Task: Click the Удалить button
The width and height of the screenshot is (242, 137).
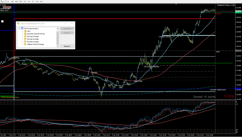Action: coord(67,33)
